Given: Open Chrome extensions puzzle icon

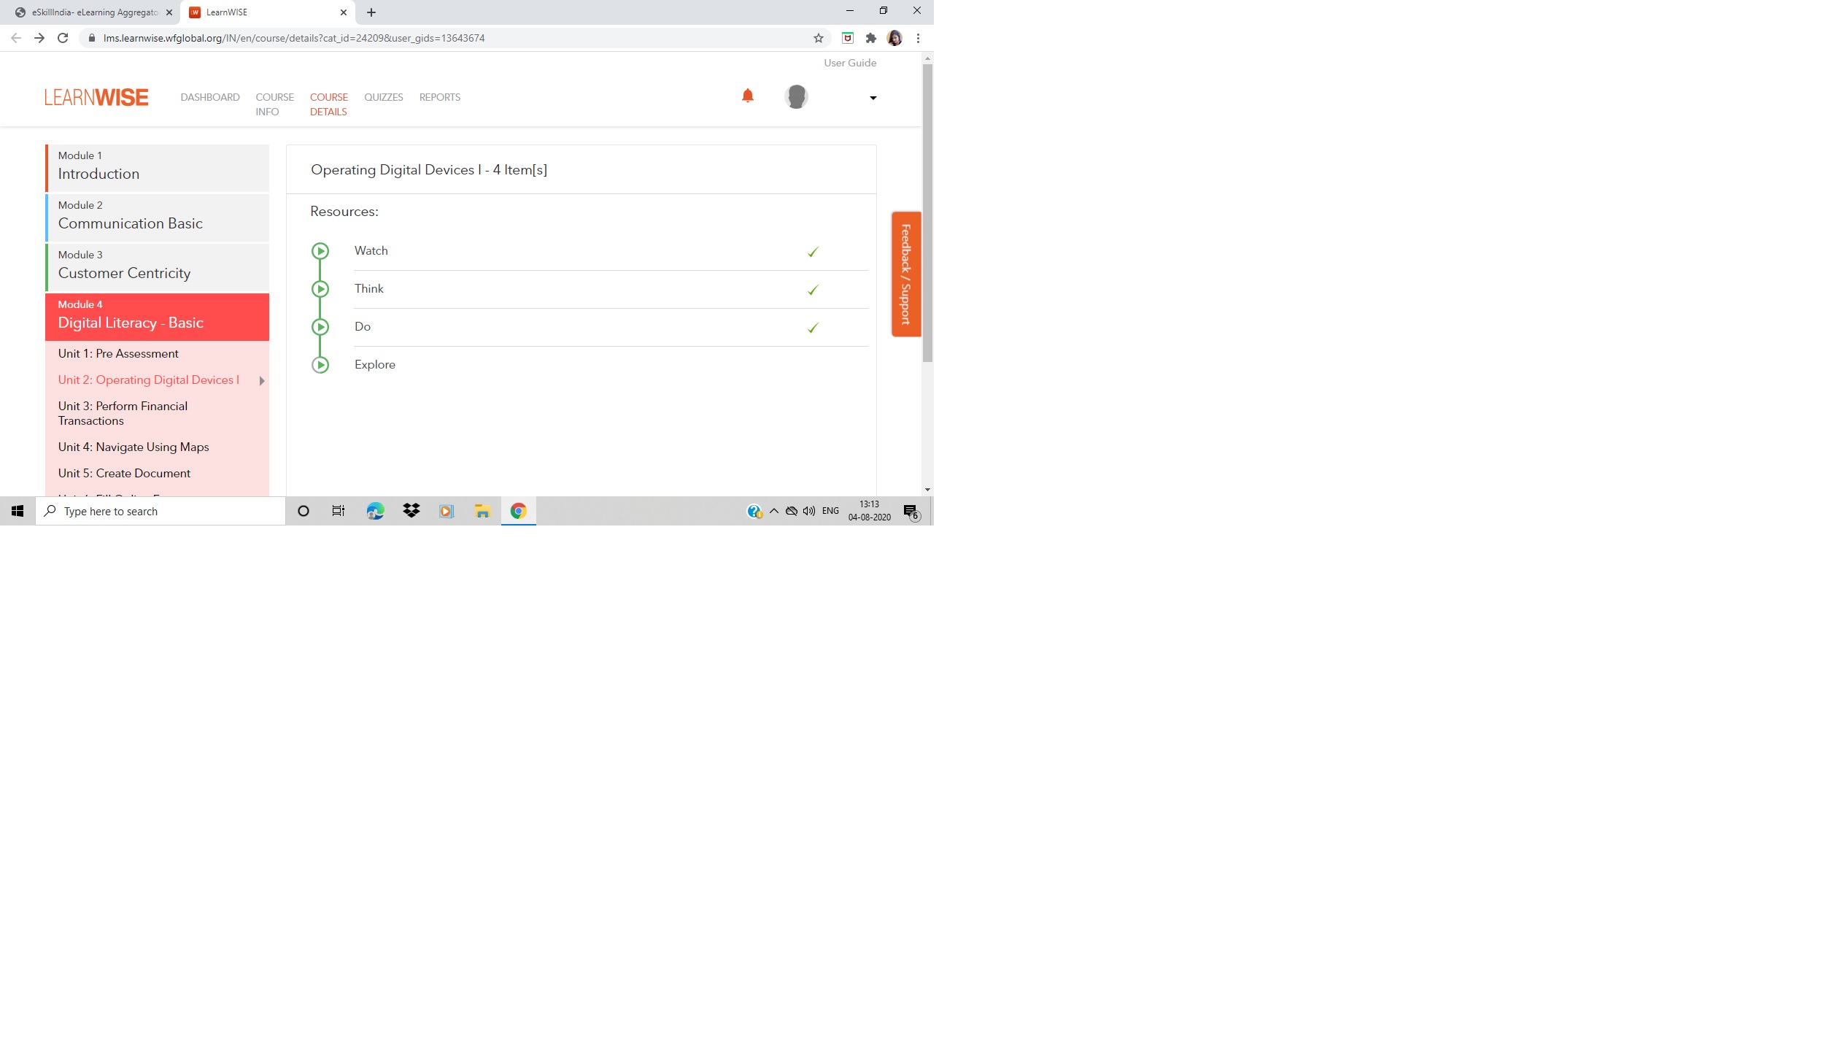Looking at the screenshot, I should pos(870,38).
